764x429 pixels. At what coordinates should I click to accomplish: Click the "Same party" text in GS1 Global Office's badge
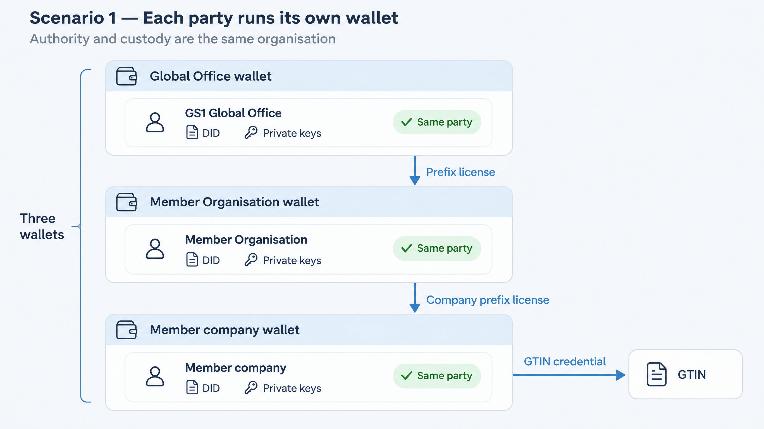445,122
